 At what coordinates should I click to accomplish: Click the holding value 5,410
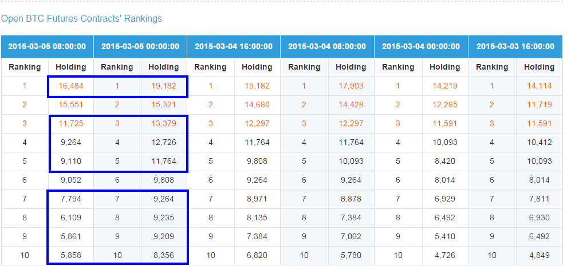click(x=444, y=237)
